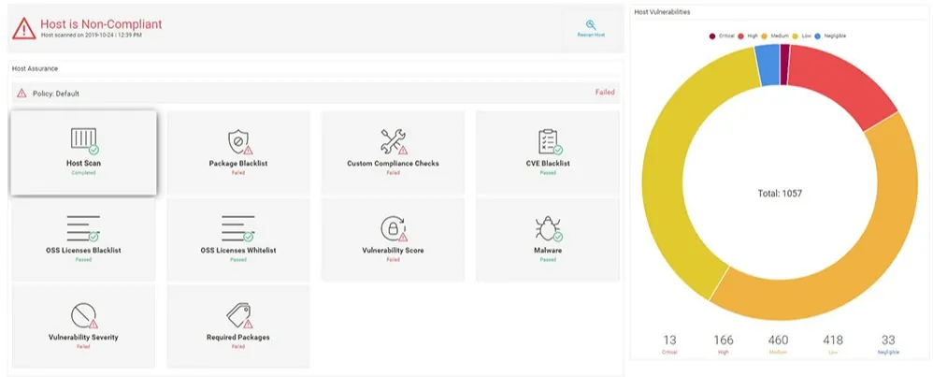Click the Host is Non-Compliant heading
Screen dimensions: 933x377
coord(101,24)
